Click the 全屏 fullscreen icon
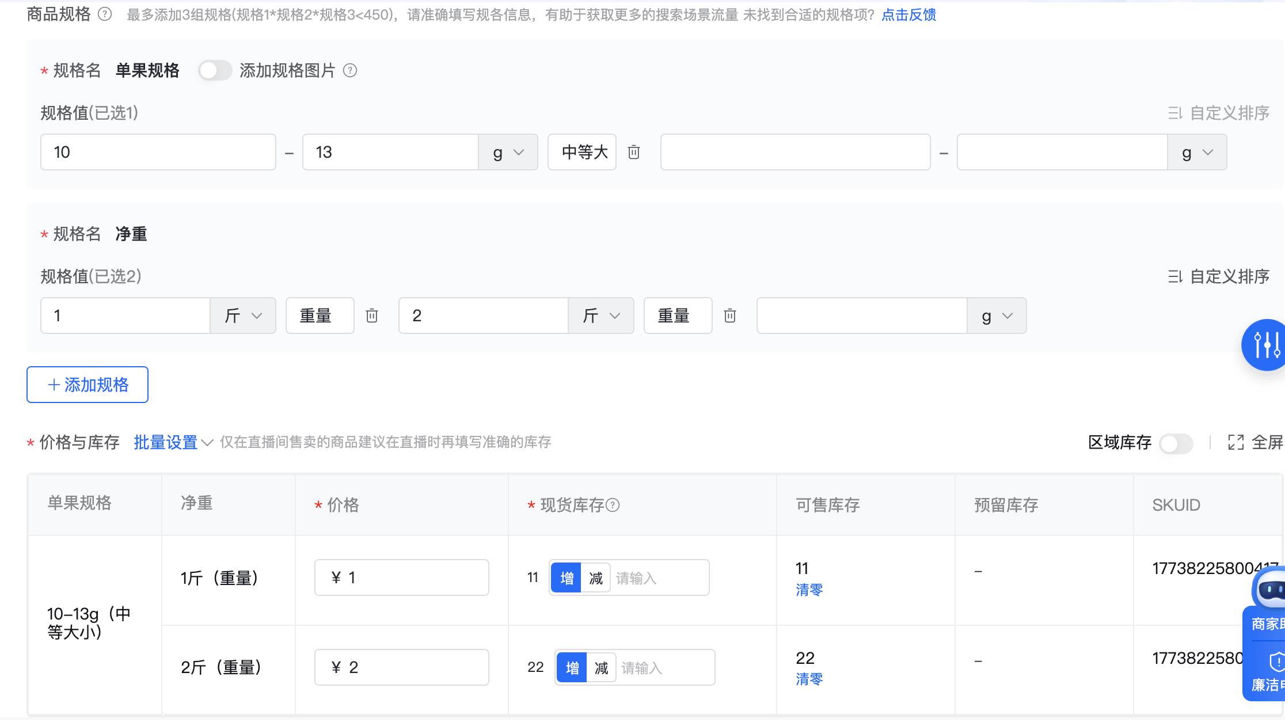 tap(1235, 442)
